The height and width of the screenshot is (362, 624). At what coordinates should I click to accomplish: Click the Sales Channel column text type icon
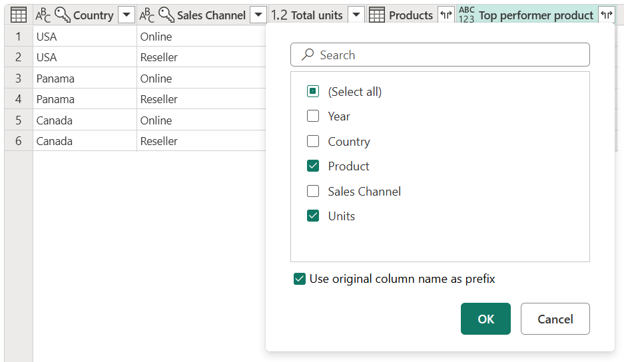click(x=147, y=15)
